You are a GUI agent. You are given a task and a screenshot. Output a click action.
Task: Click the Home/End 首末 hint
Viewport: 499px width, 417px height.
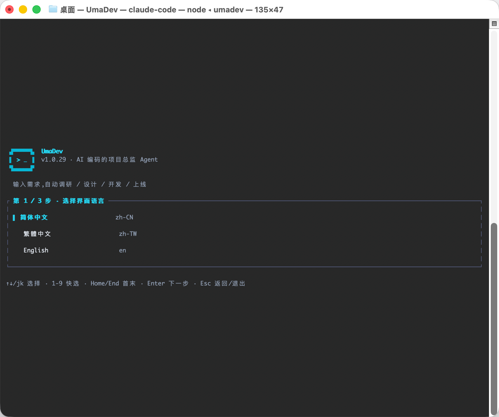pyautogui.click(x=113, y=283)
